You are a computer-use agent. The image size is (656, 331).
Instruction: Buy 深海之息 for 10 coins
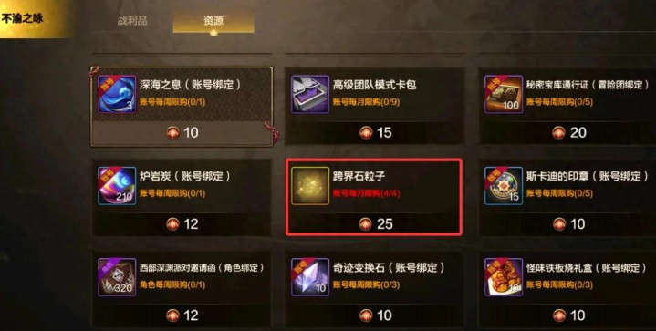pyautogui.click(x=182, y=133)
